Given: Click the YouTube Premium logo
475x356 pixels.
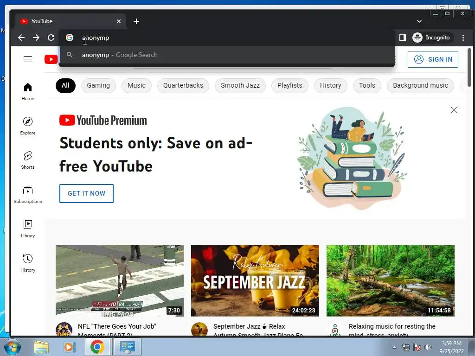Looking at the screenshot, I should coord(103,121).
